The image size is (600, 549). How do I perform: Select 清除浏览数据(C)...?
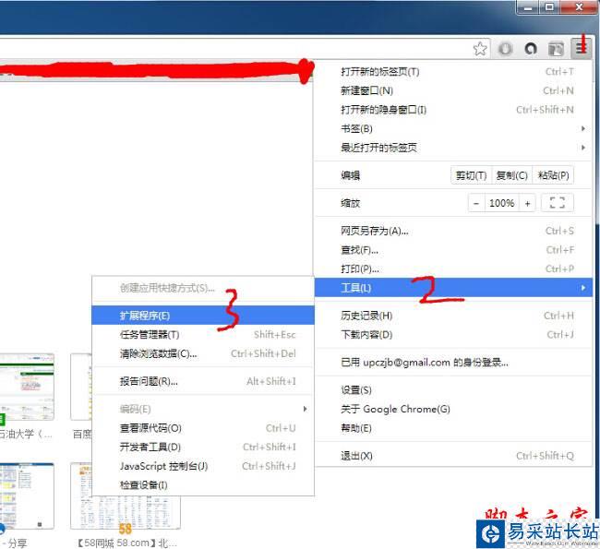click(x=203, y=354)
